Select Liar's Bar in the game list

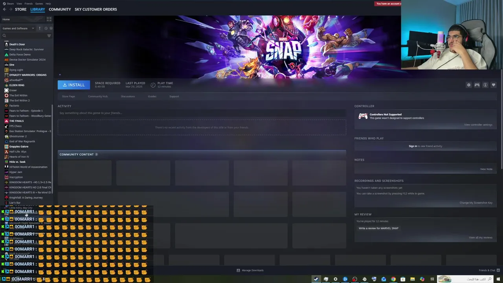pos(15,203)
